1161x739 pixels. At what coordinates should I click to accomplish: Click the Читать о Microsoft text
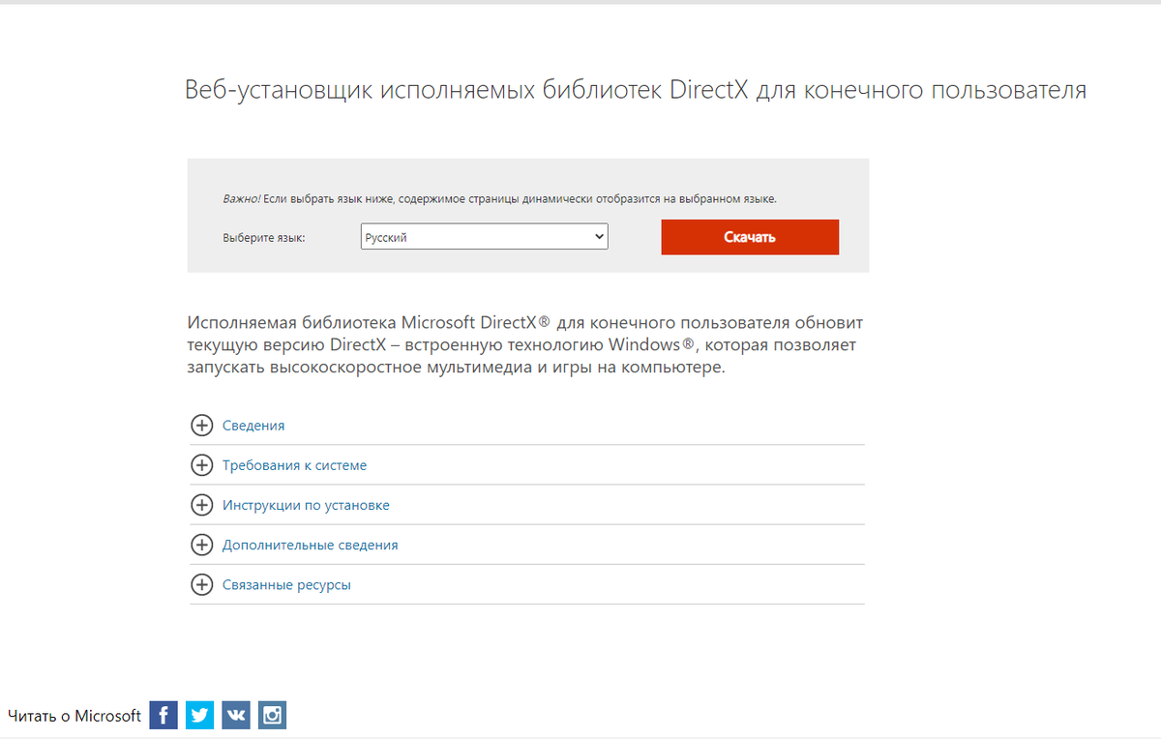pos(74,716)
